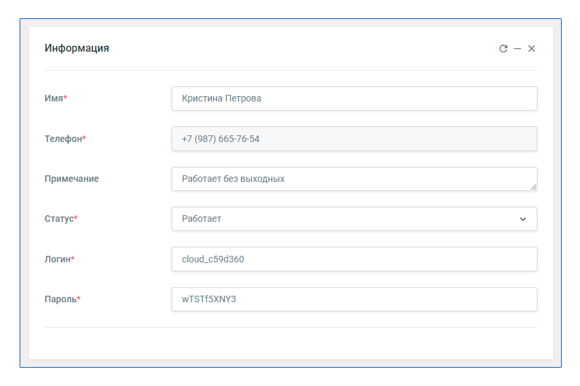Click into the Примечание text area
The height and width of the screenshot is (386, 580).
tap(354, 179)
